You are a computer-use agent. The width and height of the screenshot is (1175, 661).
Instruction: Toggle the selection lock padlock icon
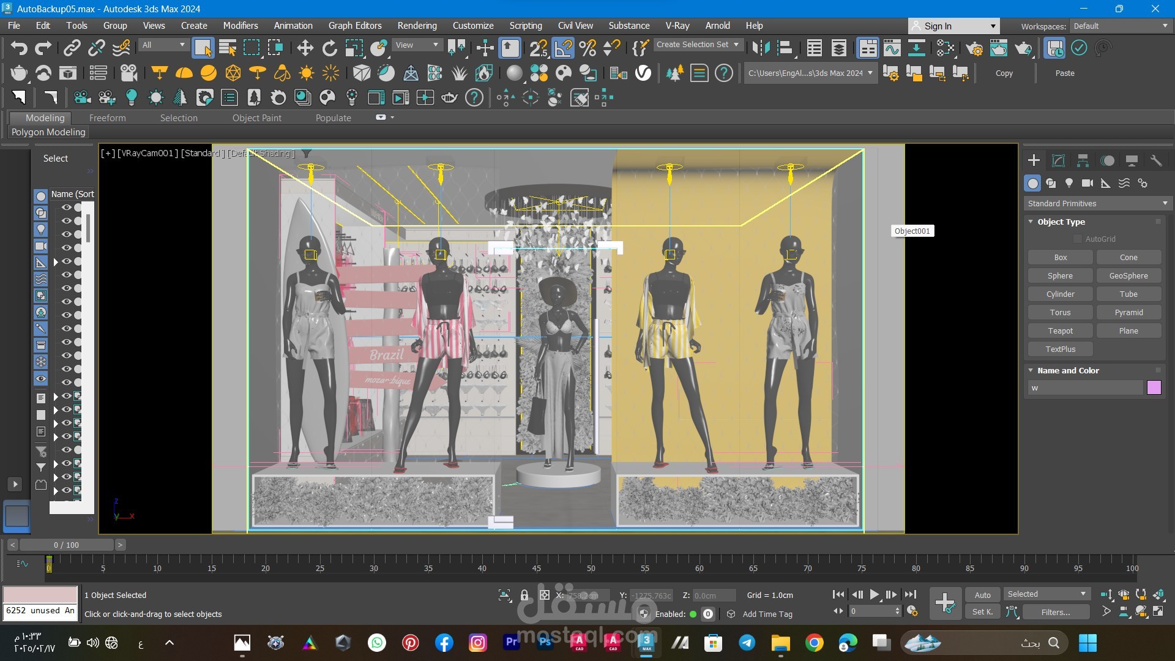(x=524, y=595)
